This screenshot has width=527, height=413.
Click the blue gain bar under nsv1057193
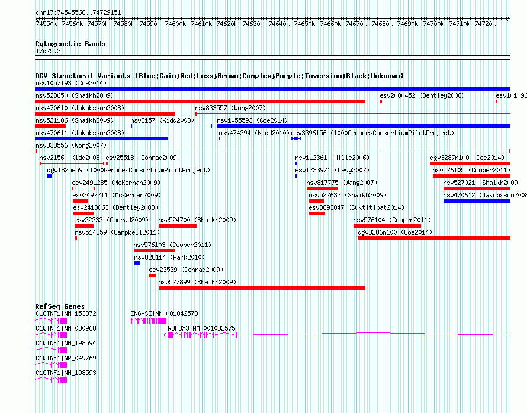click(x=272, y=89)
